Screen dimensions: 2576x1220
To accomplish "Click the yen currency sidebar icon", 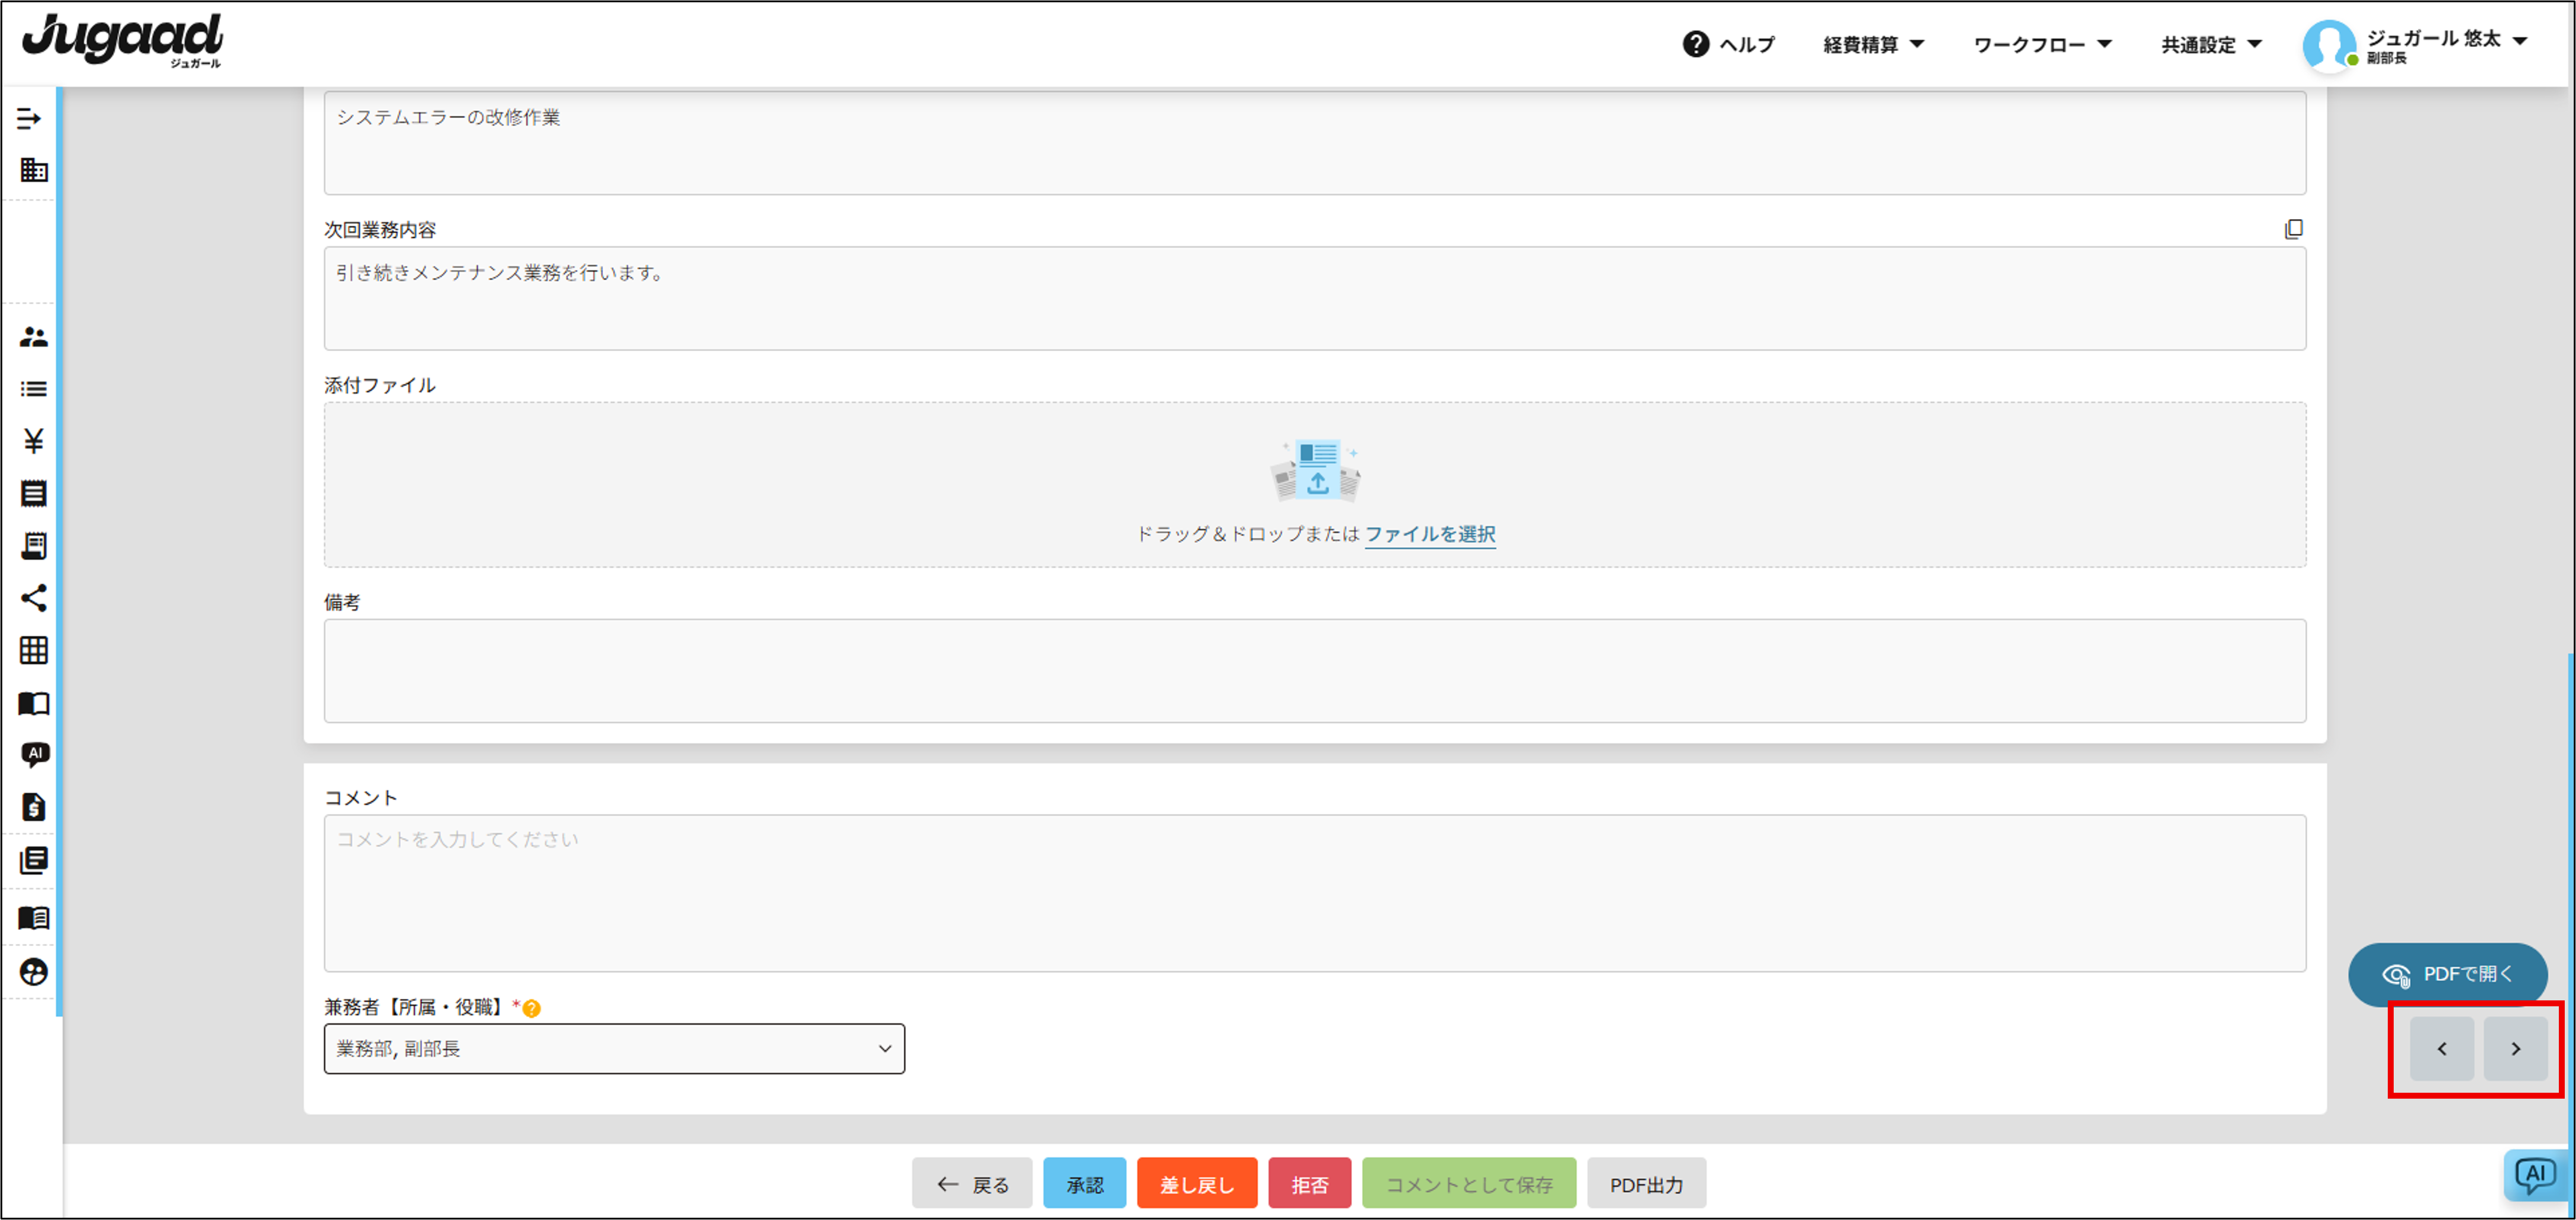I will click(33, 441).
